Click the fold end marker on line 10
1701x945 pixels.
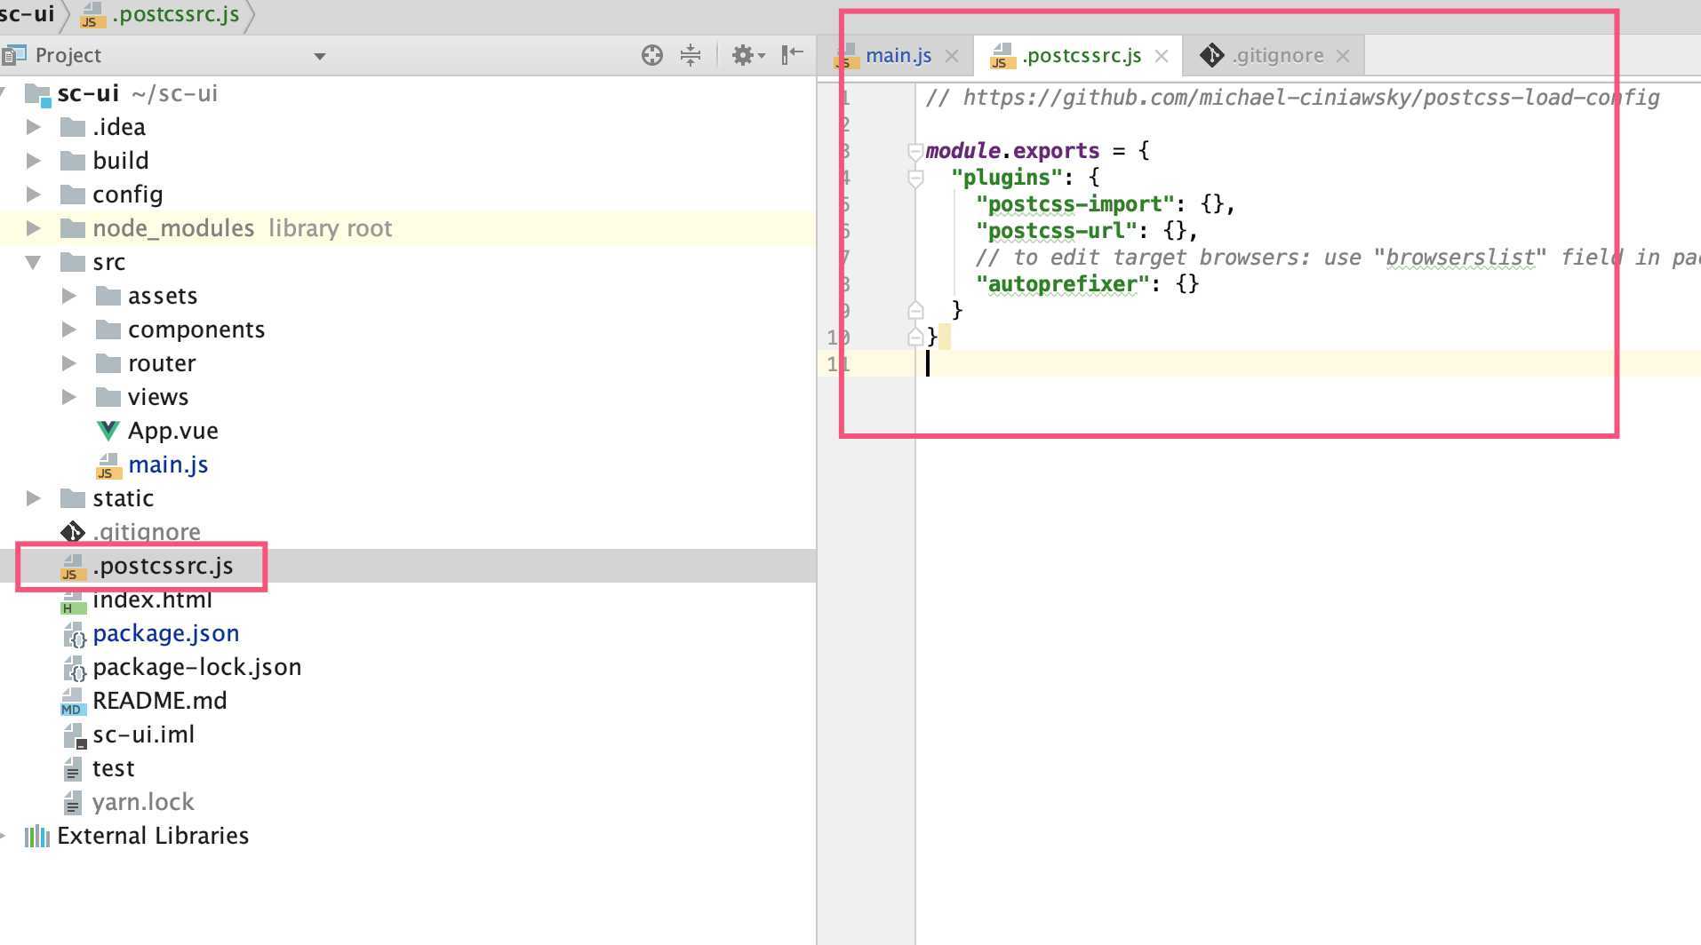click(915, 337)
